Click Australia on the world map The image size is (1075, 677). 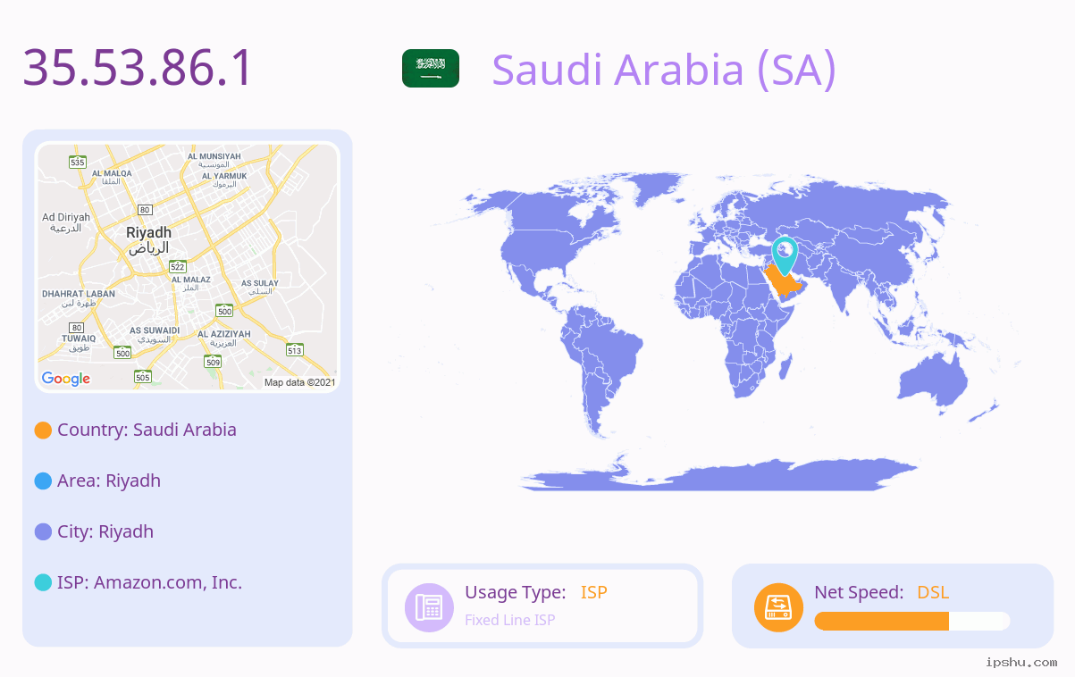[934, 382]
